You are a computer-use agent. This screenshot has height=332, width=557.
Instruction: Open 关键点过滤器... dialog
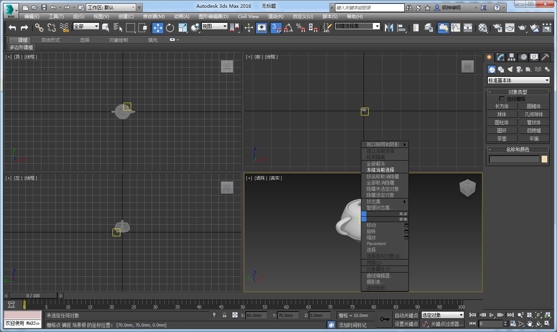(447, 324)
